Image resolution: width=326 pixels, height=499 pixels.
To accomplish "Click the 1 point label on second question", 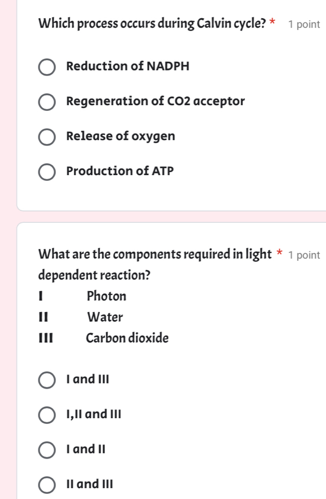I will [305, 254].
